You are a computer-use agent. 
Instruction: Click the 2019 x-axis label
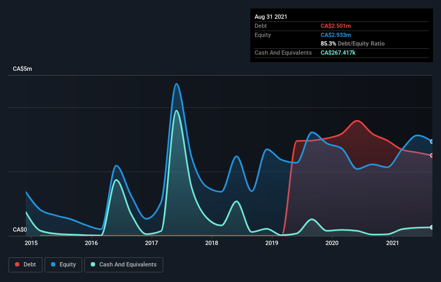272,243
